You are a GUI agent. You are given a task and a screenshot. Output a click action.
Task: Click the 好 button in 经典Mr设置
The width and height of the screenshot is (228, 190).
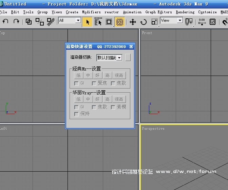[x=97, y=76]
